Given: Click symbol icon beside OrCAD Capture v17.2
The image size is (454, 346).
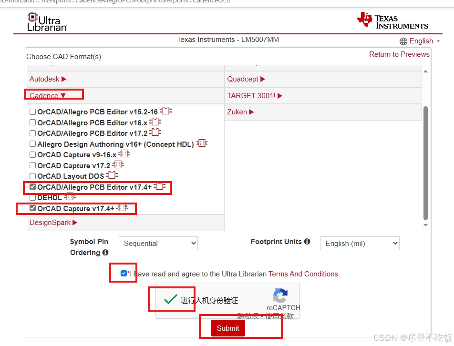Looking at the screenshot, I should point(118,164).
